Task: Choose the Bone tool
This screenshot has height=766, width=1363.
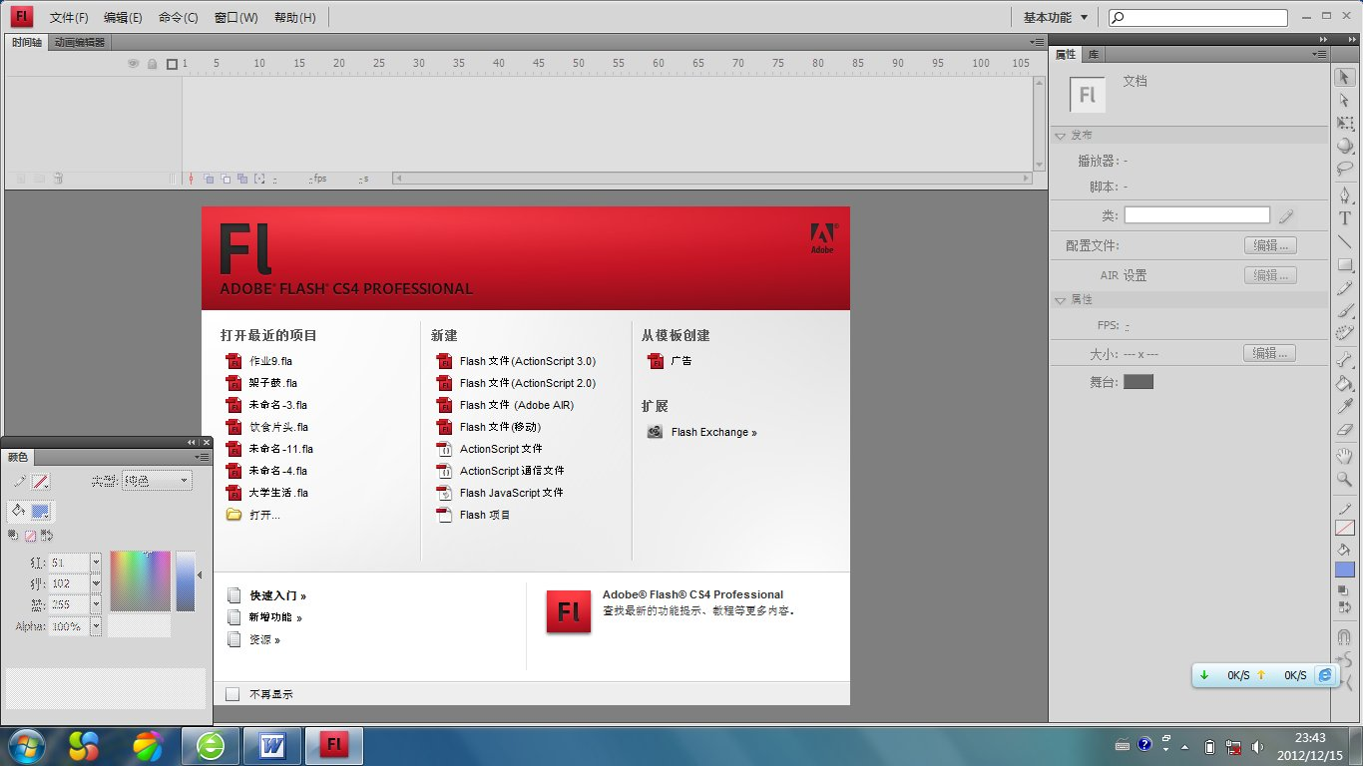Action: pyautogui.click(x=1344, y=360)
